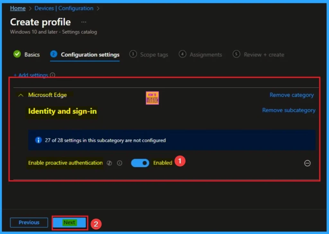Click the Enabled status text

(163, 163)
